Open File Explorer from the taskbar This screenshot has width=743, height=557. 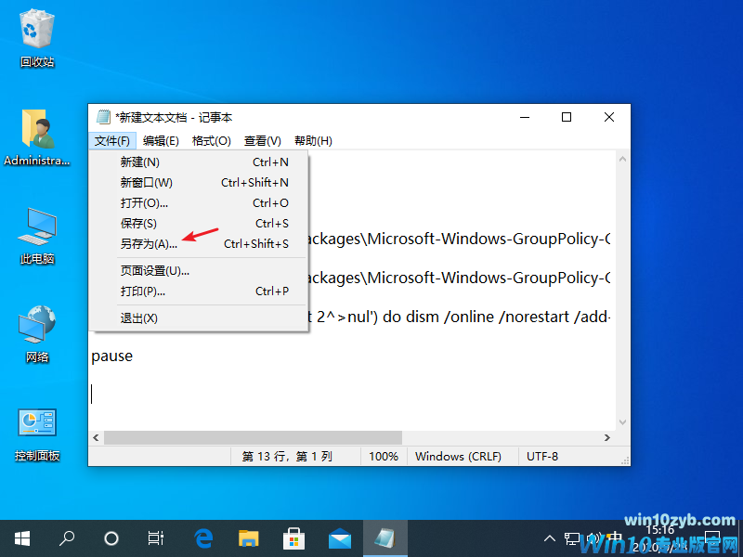(247, 538)
